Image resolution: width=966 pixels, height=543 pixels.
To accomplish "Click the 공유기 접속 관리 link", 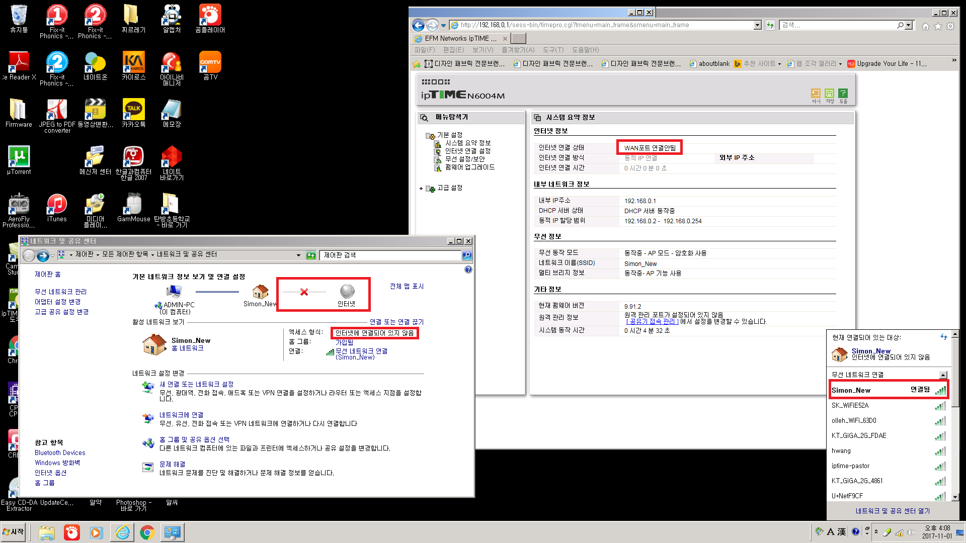I will click(653, 322).
